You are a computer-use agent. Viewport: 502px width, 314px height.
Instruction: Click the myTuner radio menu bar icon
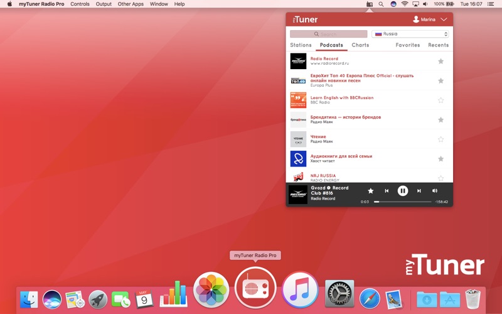tap(370, 4)
